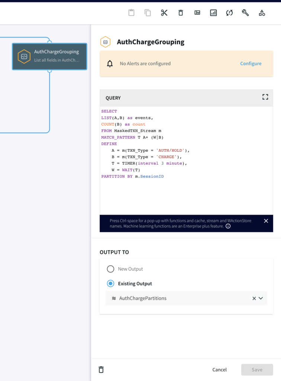
Task: Clear the AuthChargePartitions selection
Action: [254, 298]
